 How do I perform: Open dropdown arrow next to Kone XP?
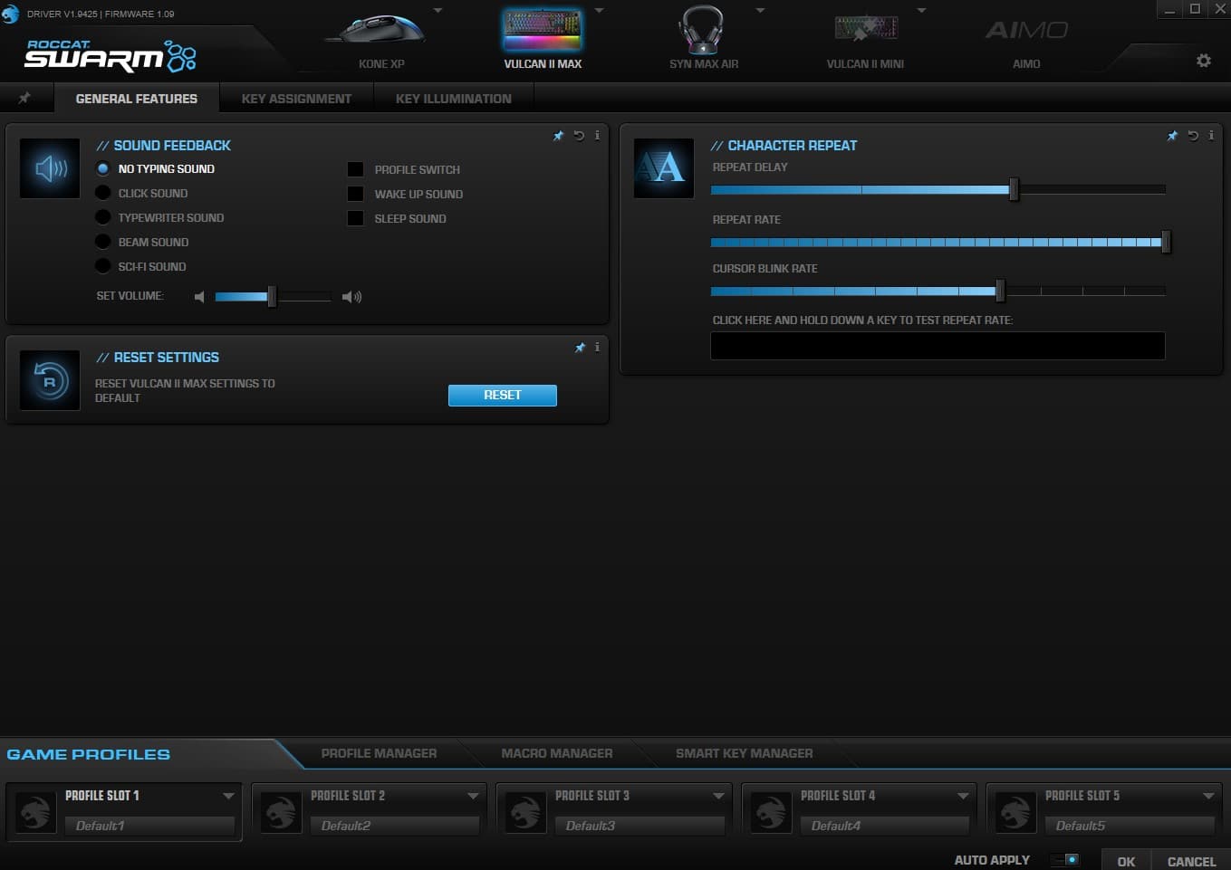coord(438,11)
